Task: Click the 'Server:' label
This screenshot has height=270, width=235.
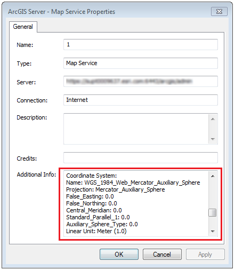Action: click(x=26, y=82)
